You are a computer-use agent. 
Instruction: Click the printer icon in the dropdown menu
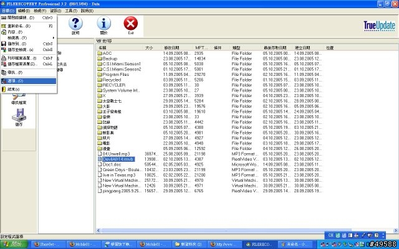(4, 58)
